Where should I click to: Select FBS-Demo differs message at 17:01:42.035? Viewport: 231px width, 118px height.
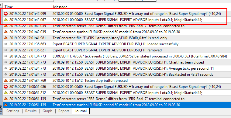coord(119,26)
